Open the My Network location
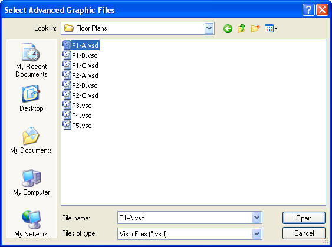 pyautogui.click(x=31, y=224)
